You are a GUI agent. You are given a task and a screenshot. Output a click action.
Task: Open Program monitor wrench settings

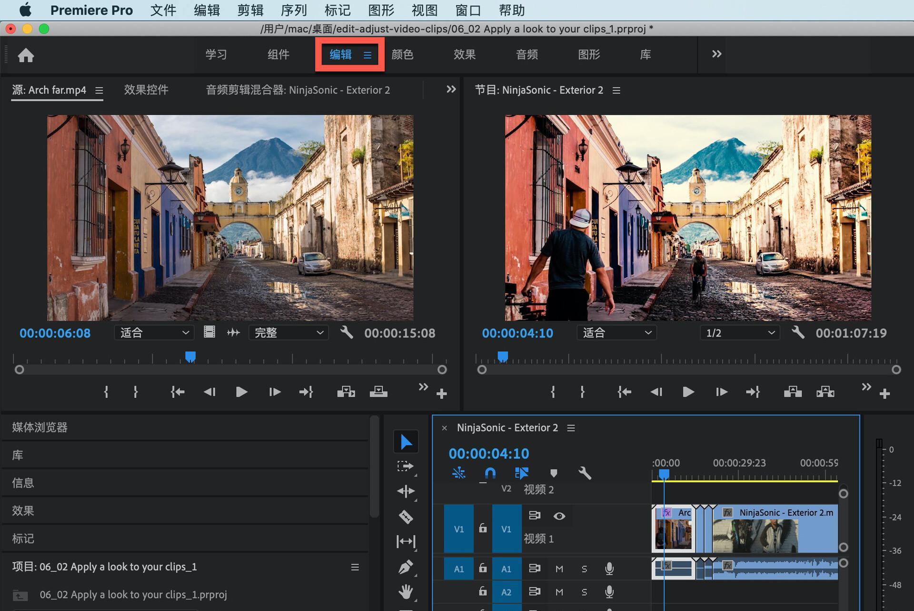798,332
